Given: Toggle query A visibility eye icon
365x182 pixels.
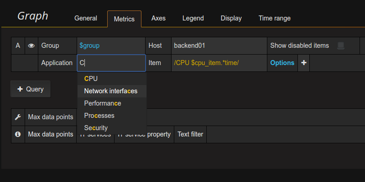Looking at the screenshot, I should [x=31, y=45].
